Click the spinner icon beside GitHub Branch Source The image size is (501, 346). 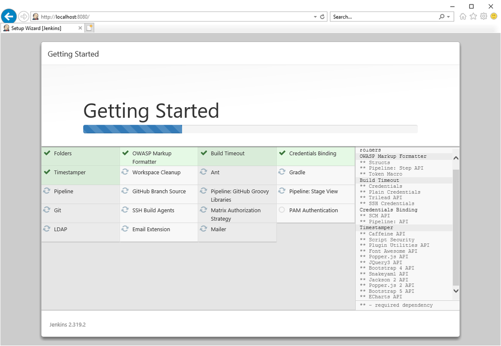click(125, 191)
